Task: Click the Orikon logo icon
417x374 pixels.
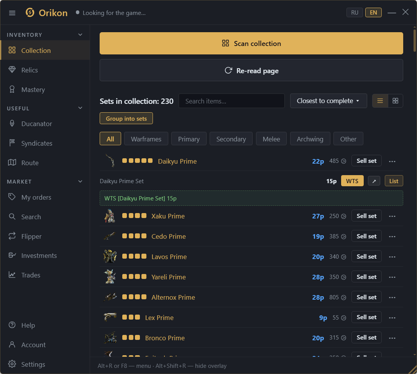Action: pyautogui.click(x=30, y=13)
